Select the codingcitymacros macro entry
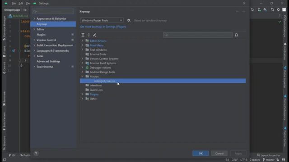289x162 pixels. (x=163, y=81)
